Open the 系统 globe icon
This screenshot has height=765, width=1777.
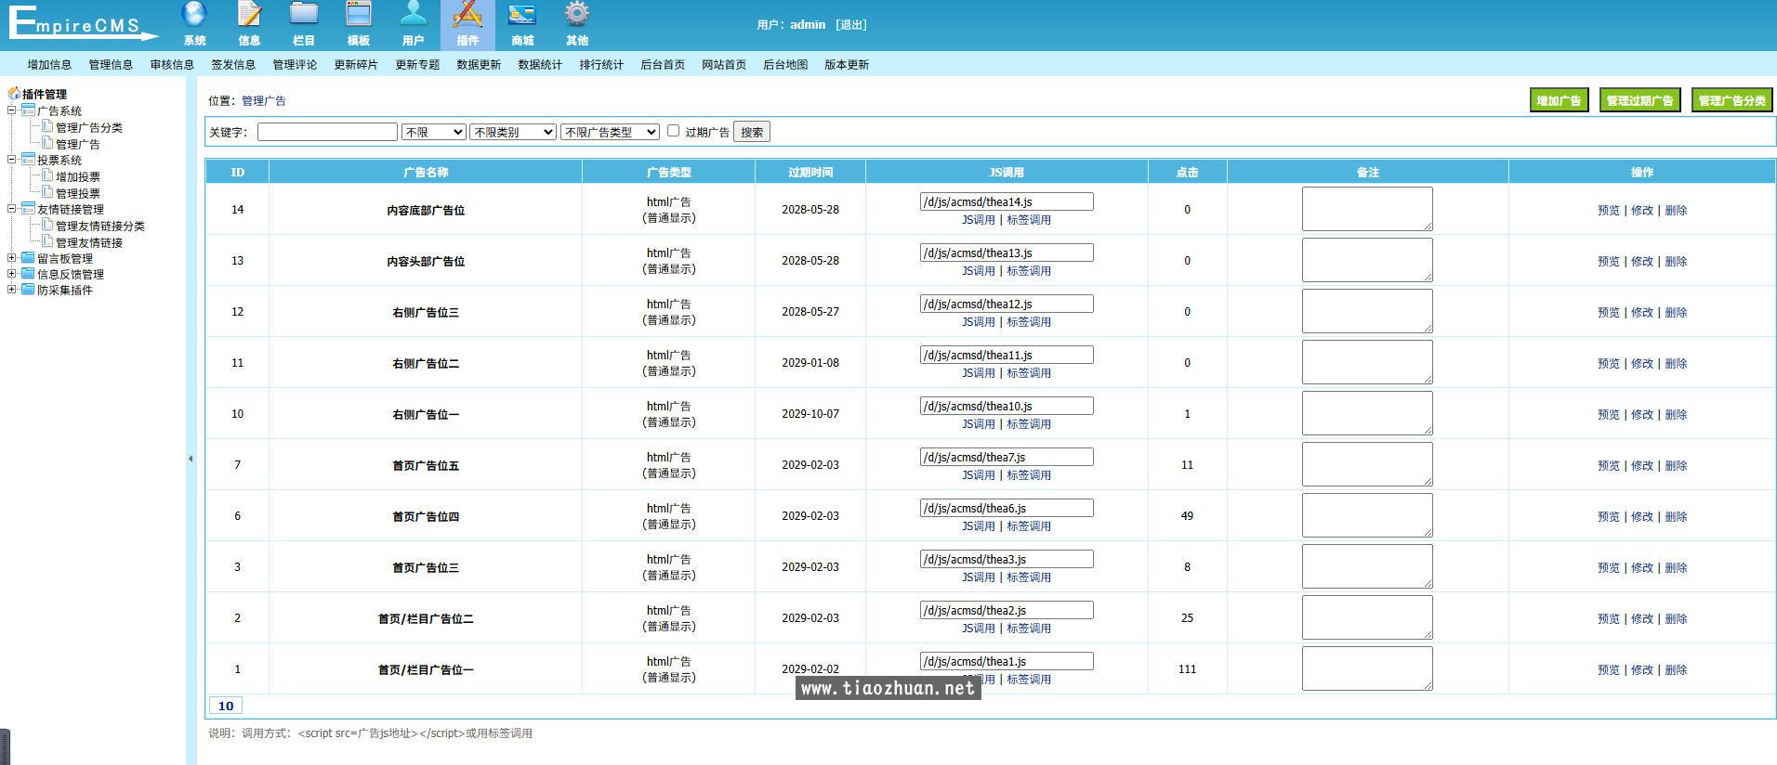coord(194,16)
